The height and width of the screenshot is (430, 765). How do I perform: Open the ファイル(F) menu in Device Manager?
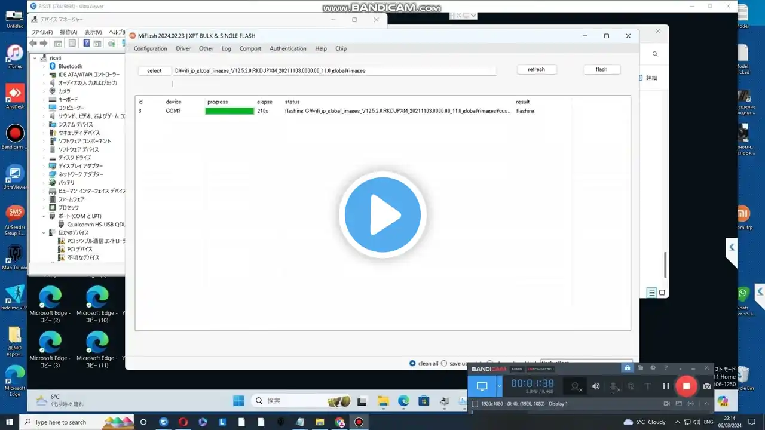tap(42, 32)
